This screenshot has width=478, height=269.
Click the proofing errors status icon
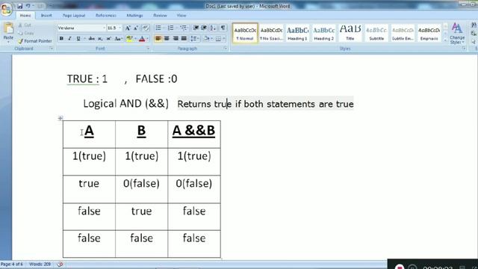pos(60,264)
